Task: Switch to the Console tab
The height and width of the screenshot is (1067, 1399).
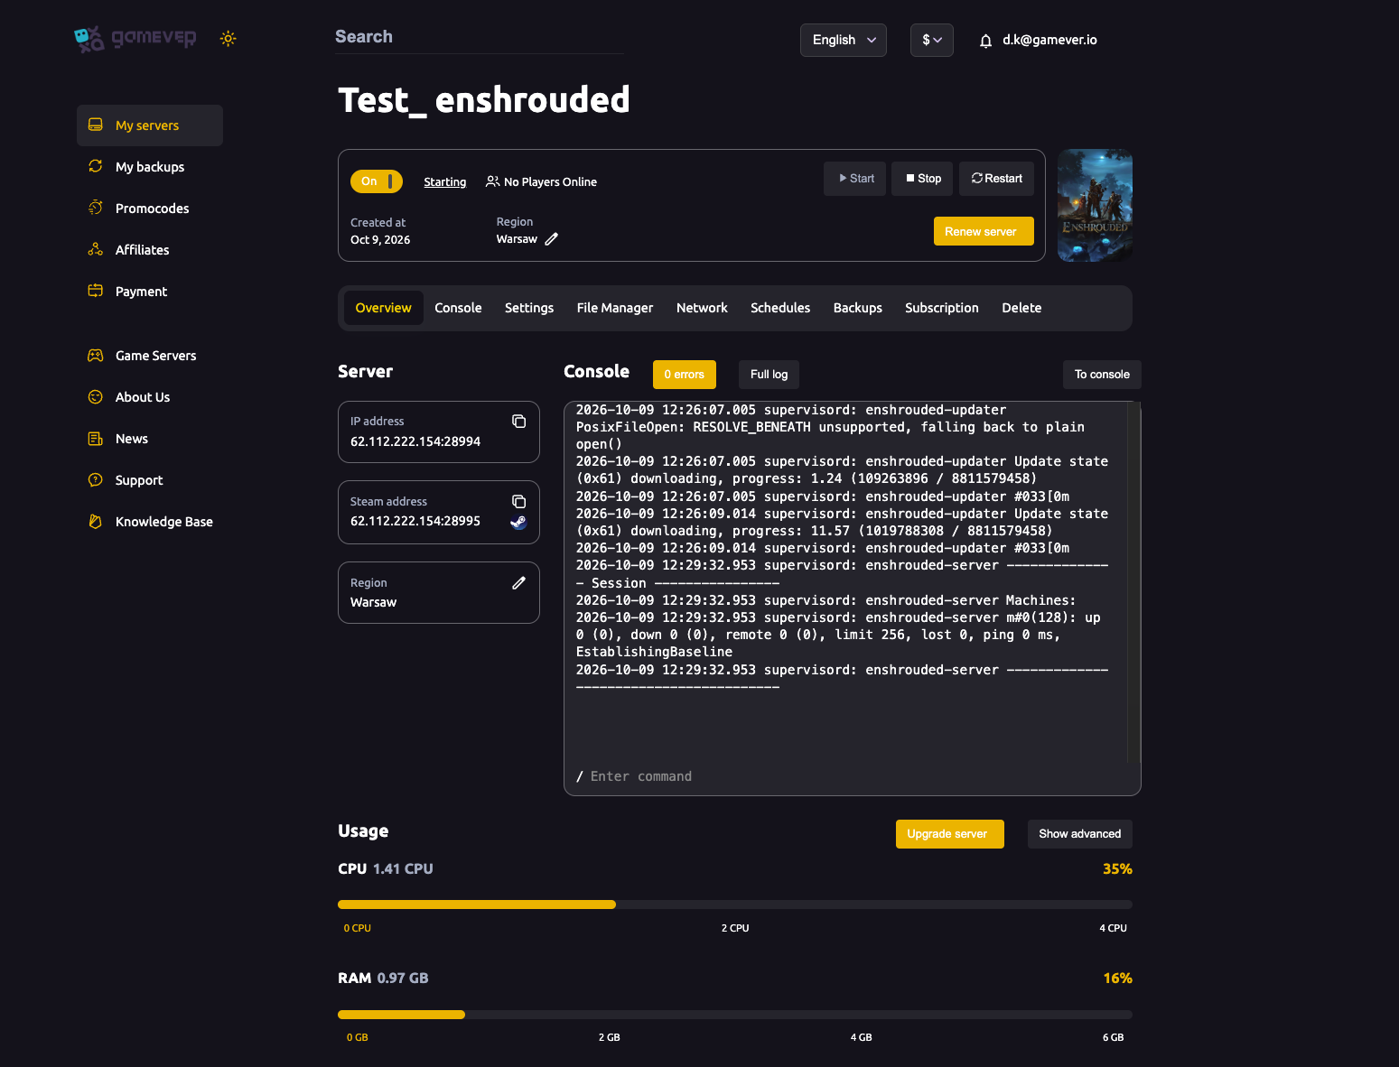Action: click(x=458, y=309)
